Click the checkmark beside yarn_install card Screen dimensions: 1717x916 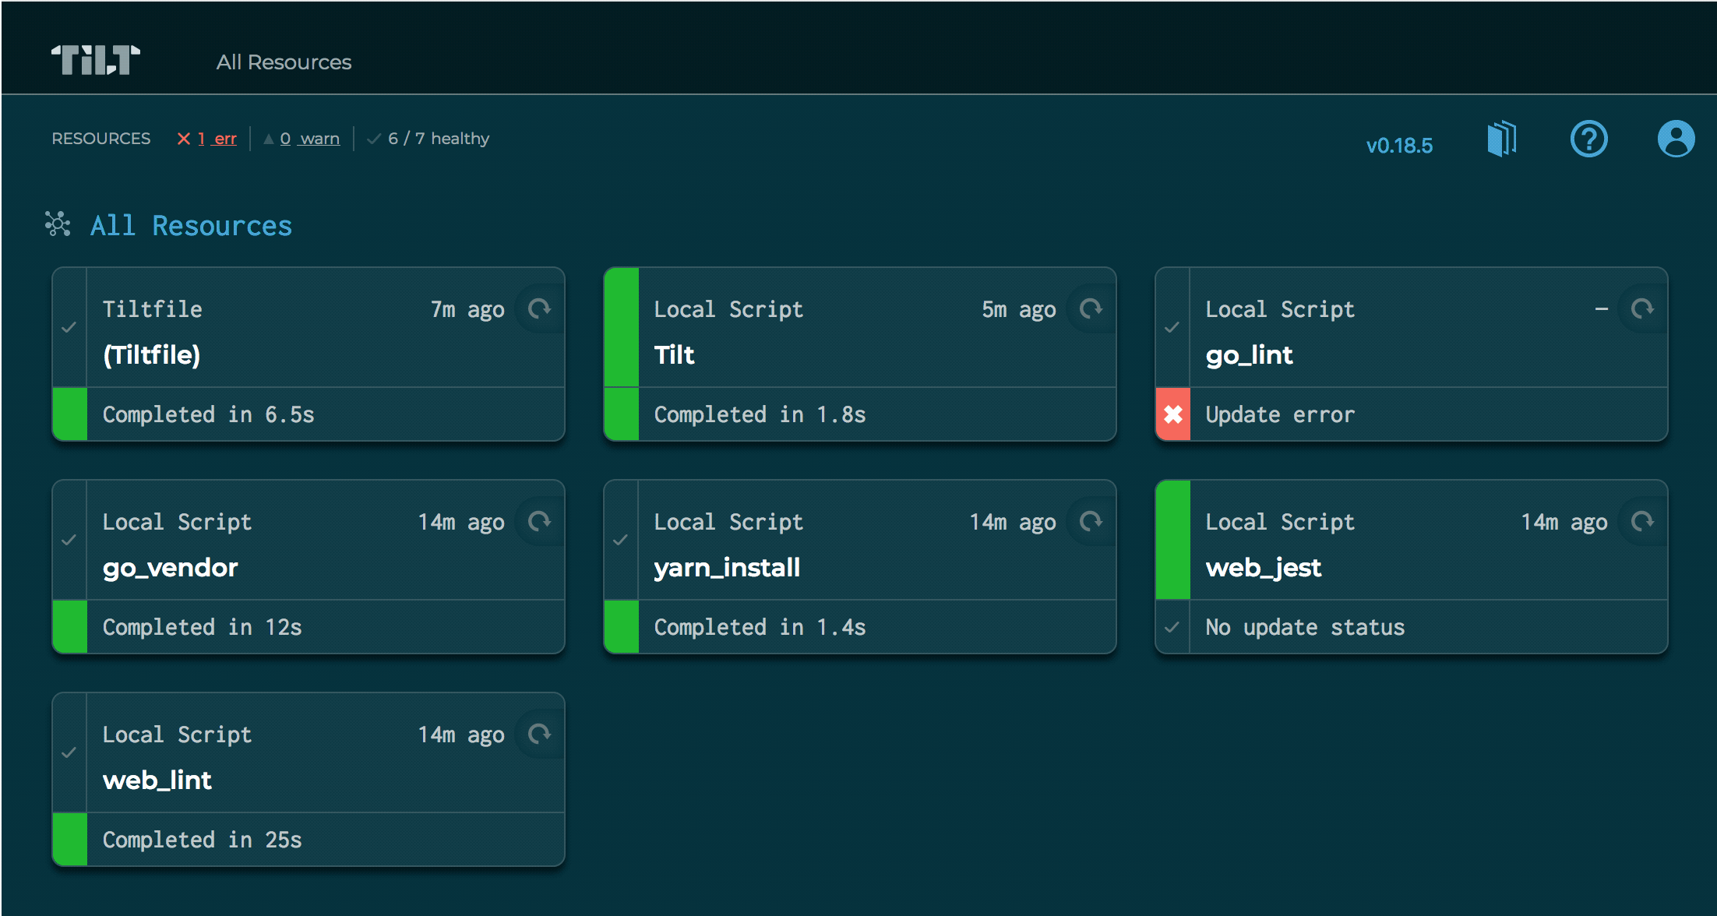pos(621,540)
